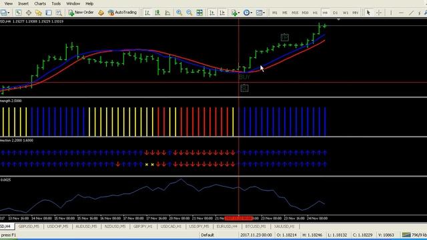
Task: Select the trendline drawing tool
Action: [411, 13]
